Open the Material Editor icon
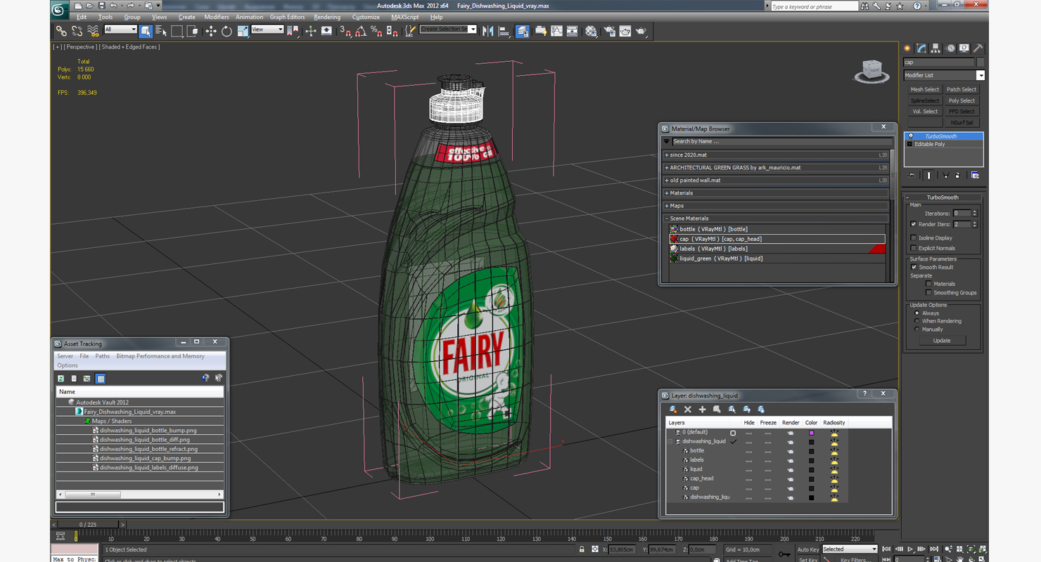 coord(591,31)
